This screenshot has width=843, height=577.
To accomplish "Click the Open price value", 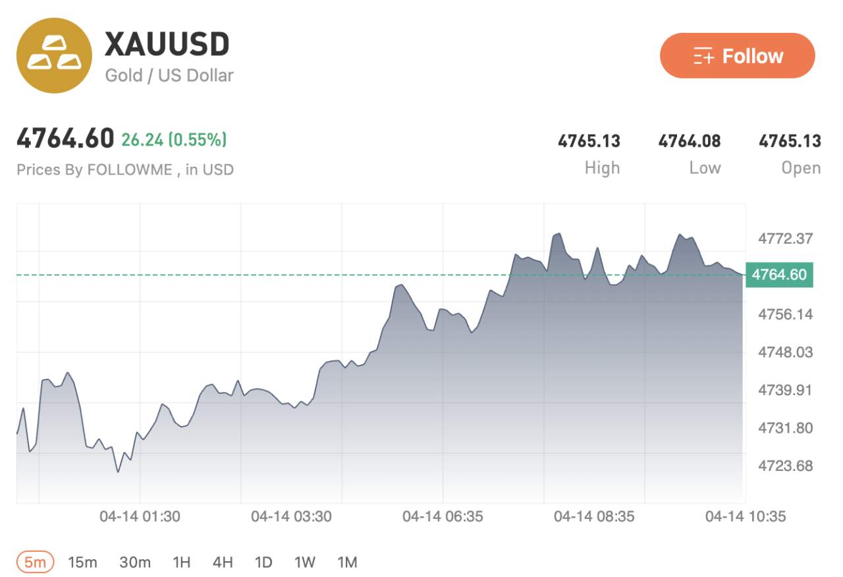I will coord(790,141).
